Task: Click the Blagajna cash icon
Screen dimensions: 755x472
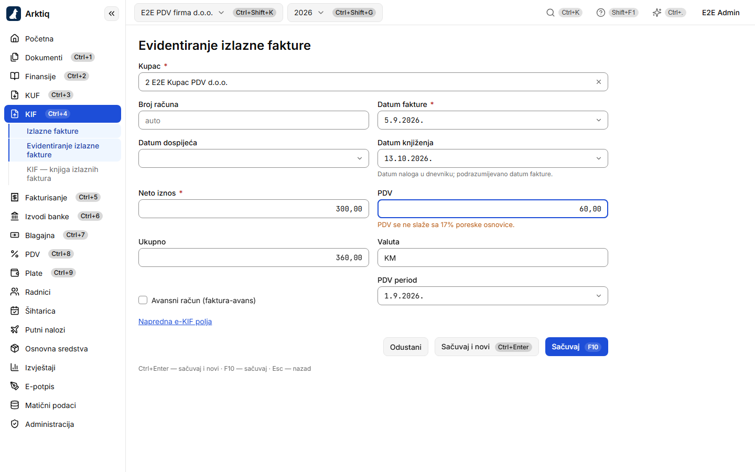Action: pyautogui.click(x=15, y=235)
